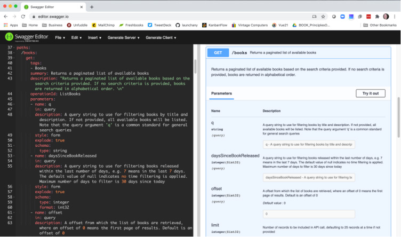Screen dimensions: 401x237
Task: Click the Swagger Editor logo
Action: point(25,37)
